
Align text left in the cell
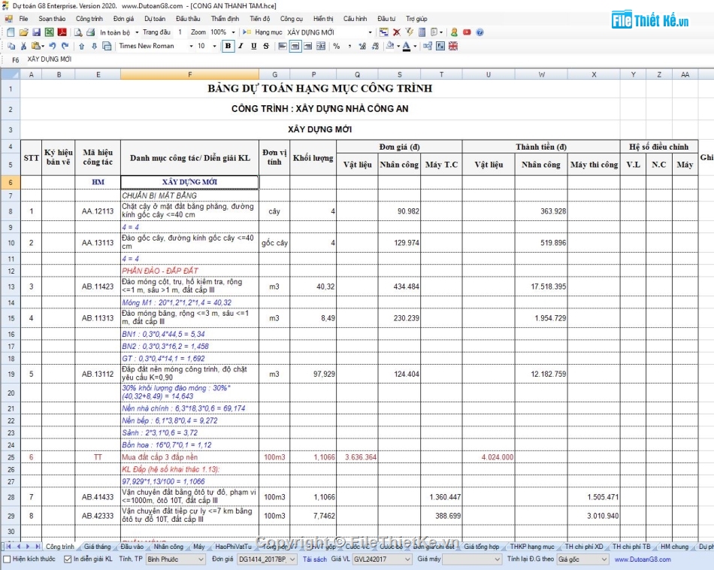[283, 46]
